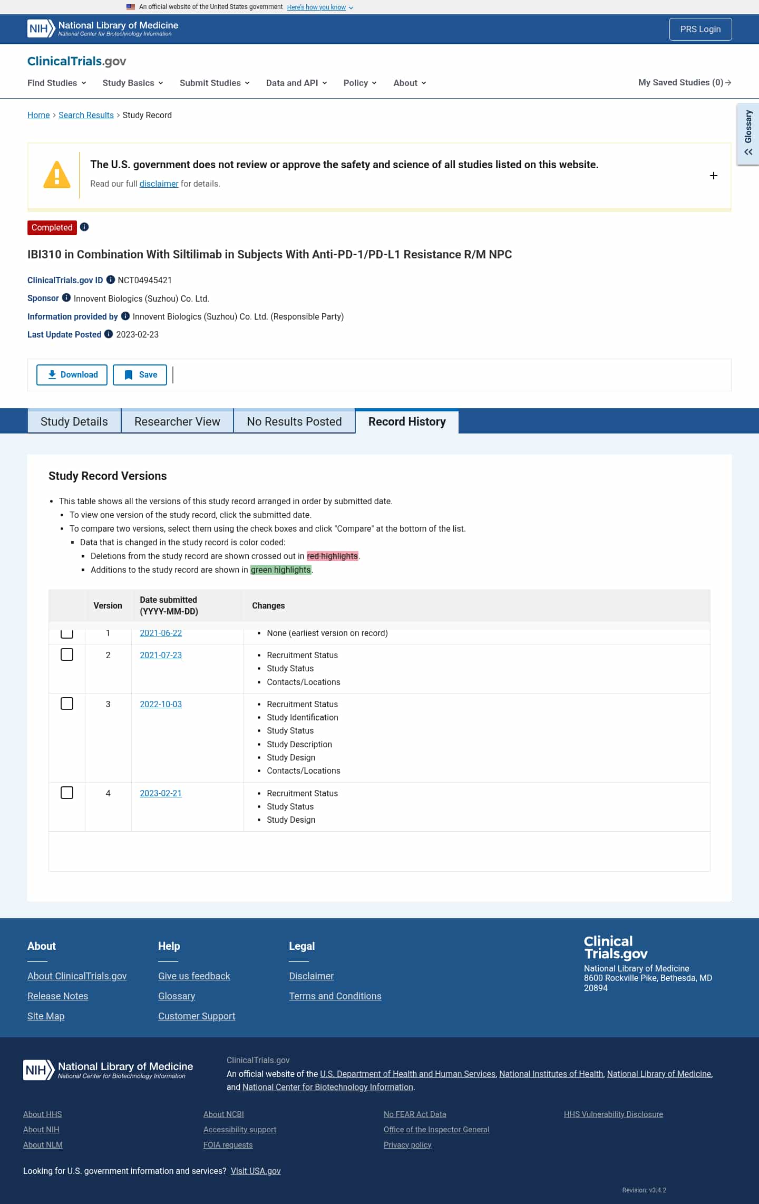Image resolution: width=759 pixels, height=1204 pixels.
Task: Click the info icon next to Last Update Posted
Action: [x=109, y=334]
